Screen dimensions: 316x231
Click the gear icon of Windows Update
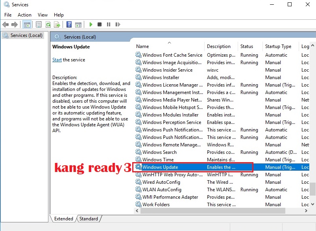[138, 167]
